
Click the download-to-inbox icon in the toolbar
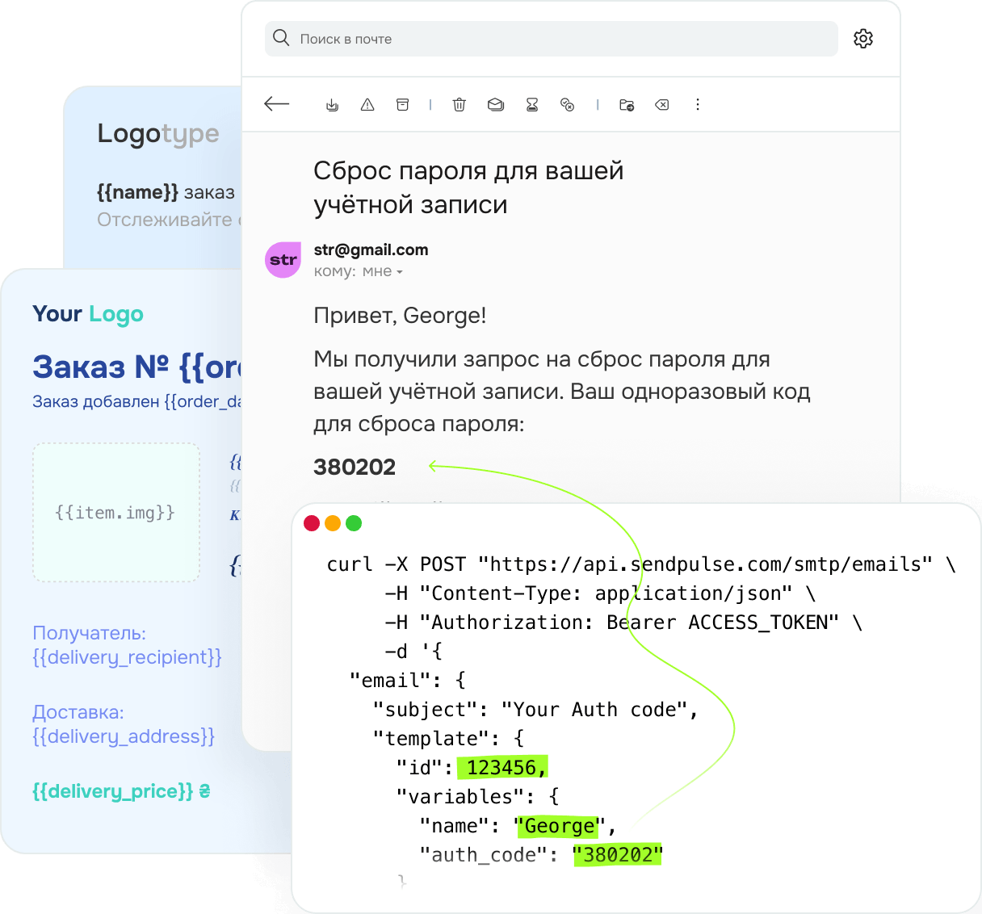(332, 105)
